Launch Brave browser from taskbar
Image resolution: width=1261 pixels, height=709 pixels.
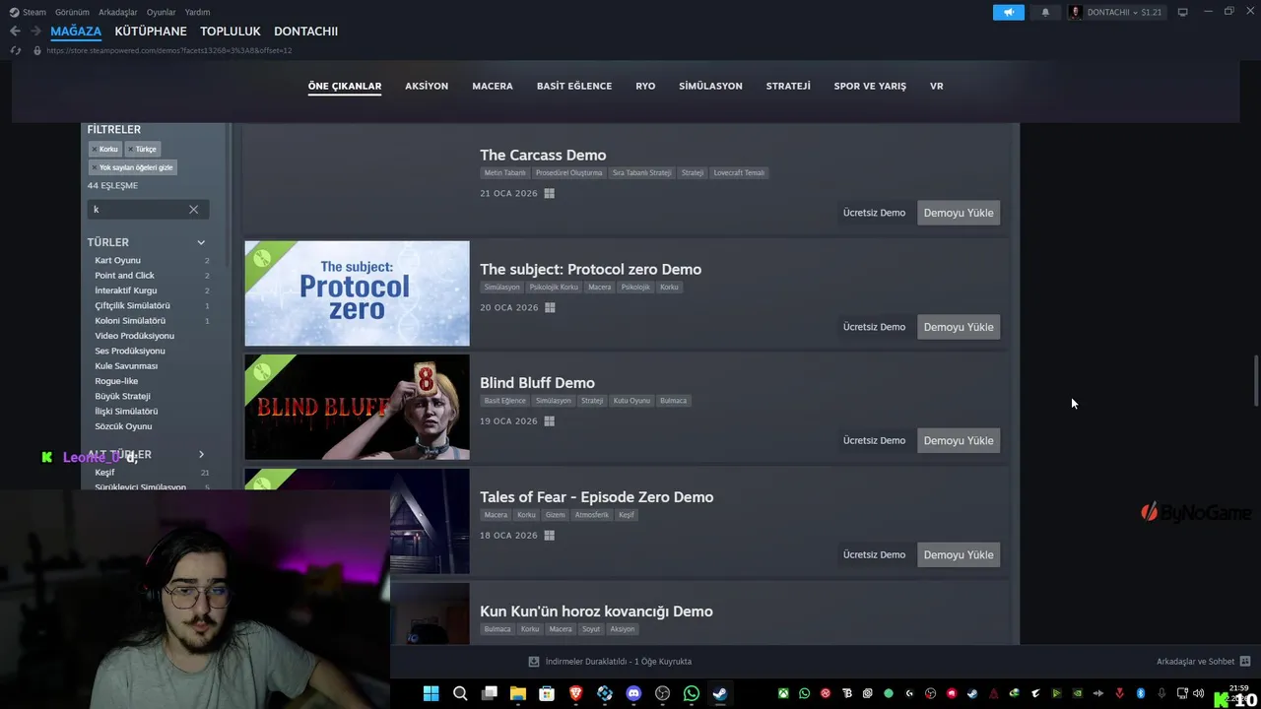click(575, 693)
